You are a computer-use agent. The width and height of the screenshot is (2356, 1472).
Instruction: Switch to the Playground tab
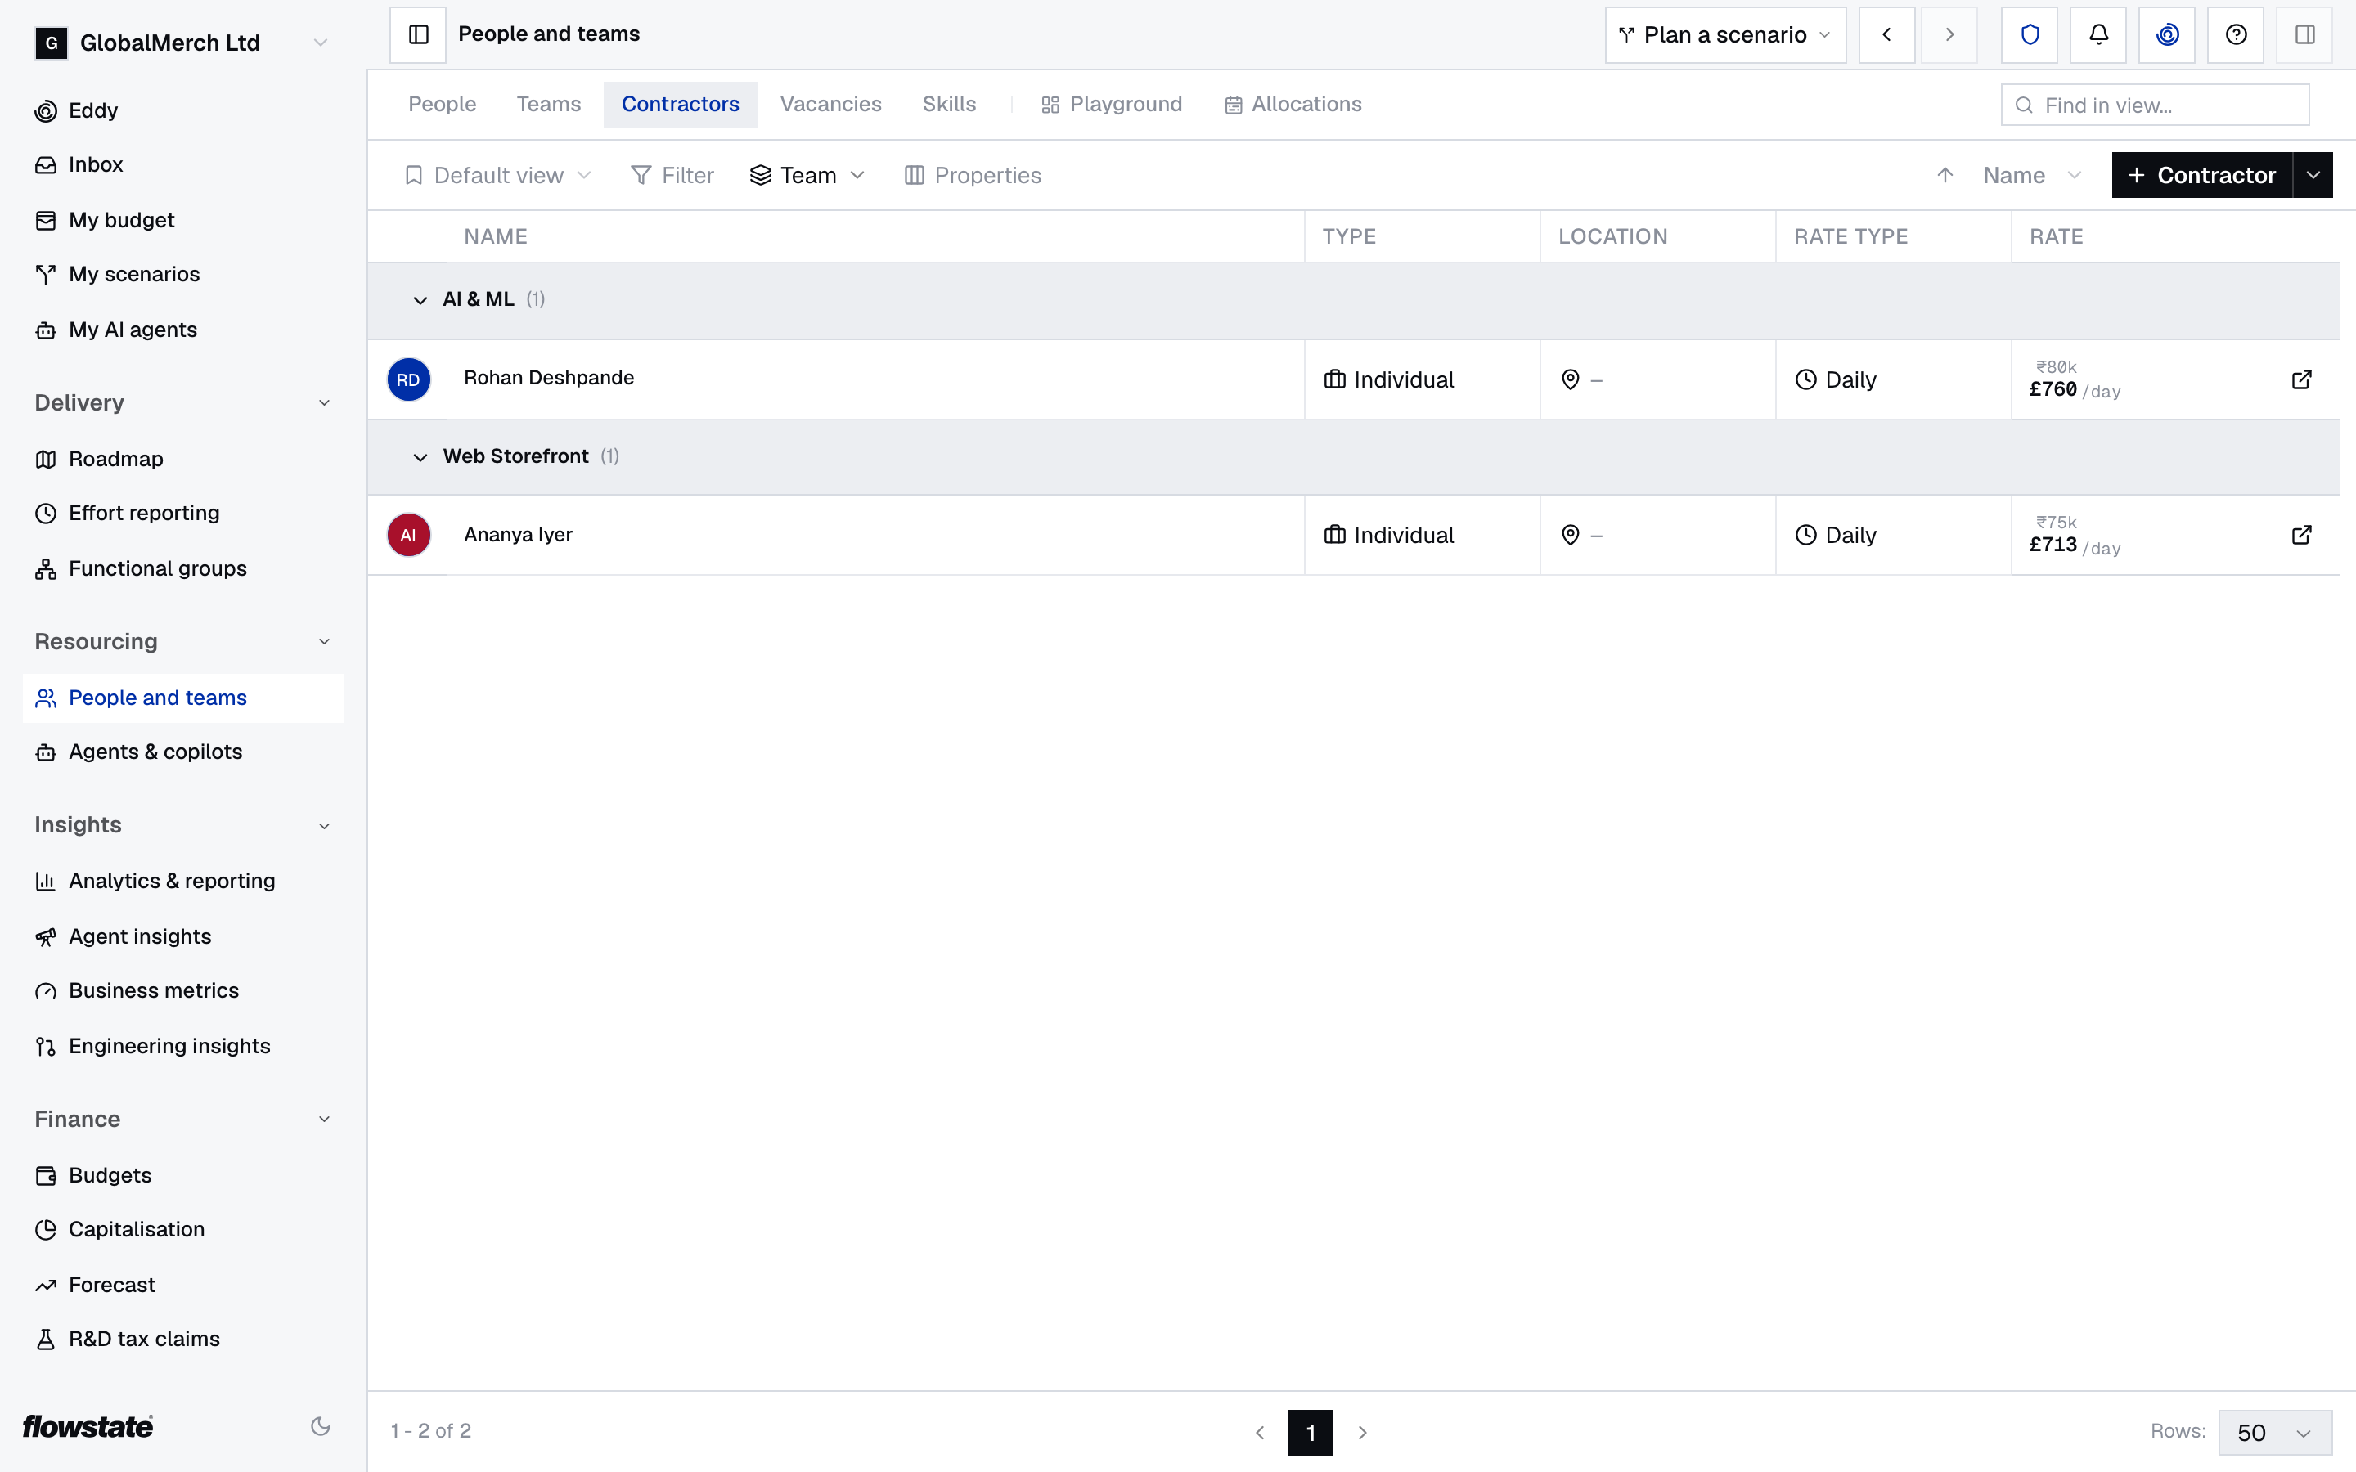1111,104
